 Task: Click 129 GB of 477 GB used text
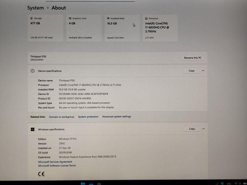coord(41,38)
